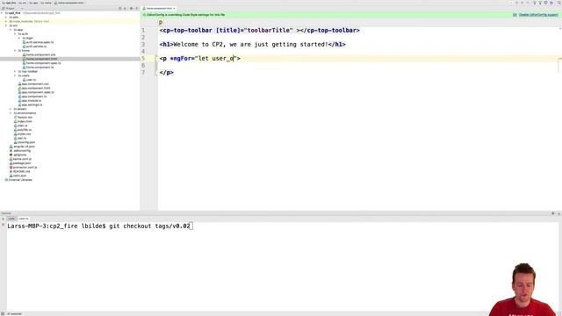Expand the node_modules library root folder
Screen dimensions: 562x316
tap(6, 21)
